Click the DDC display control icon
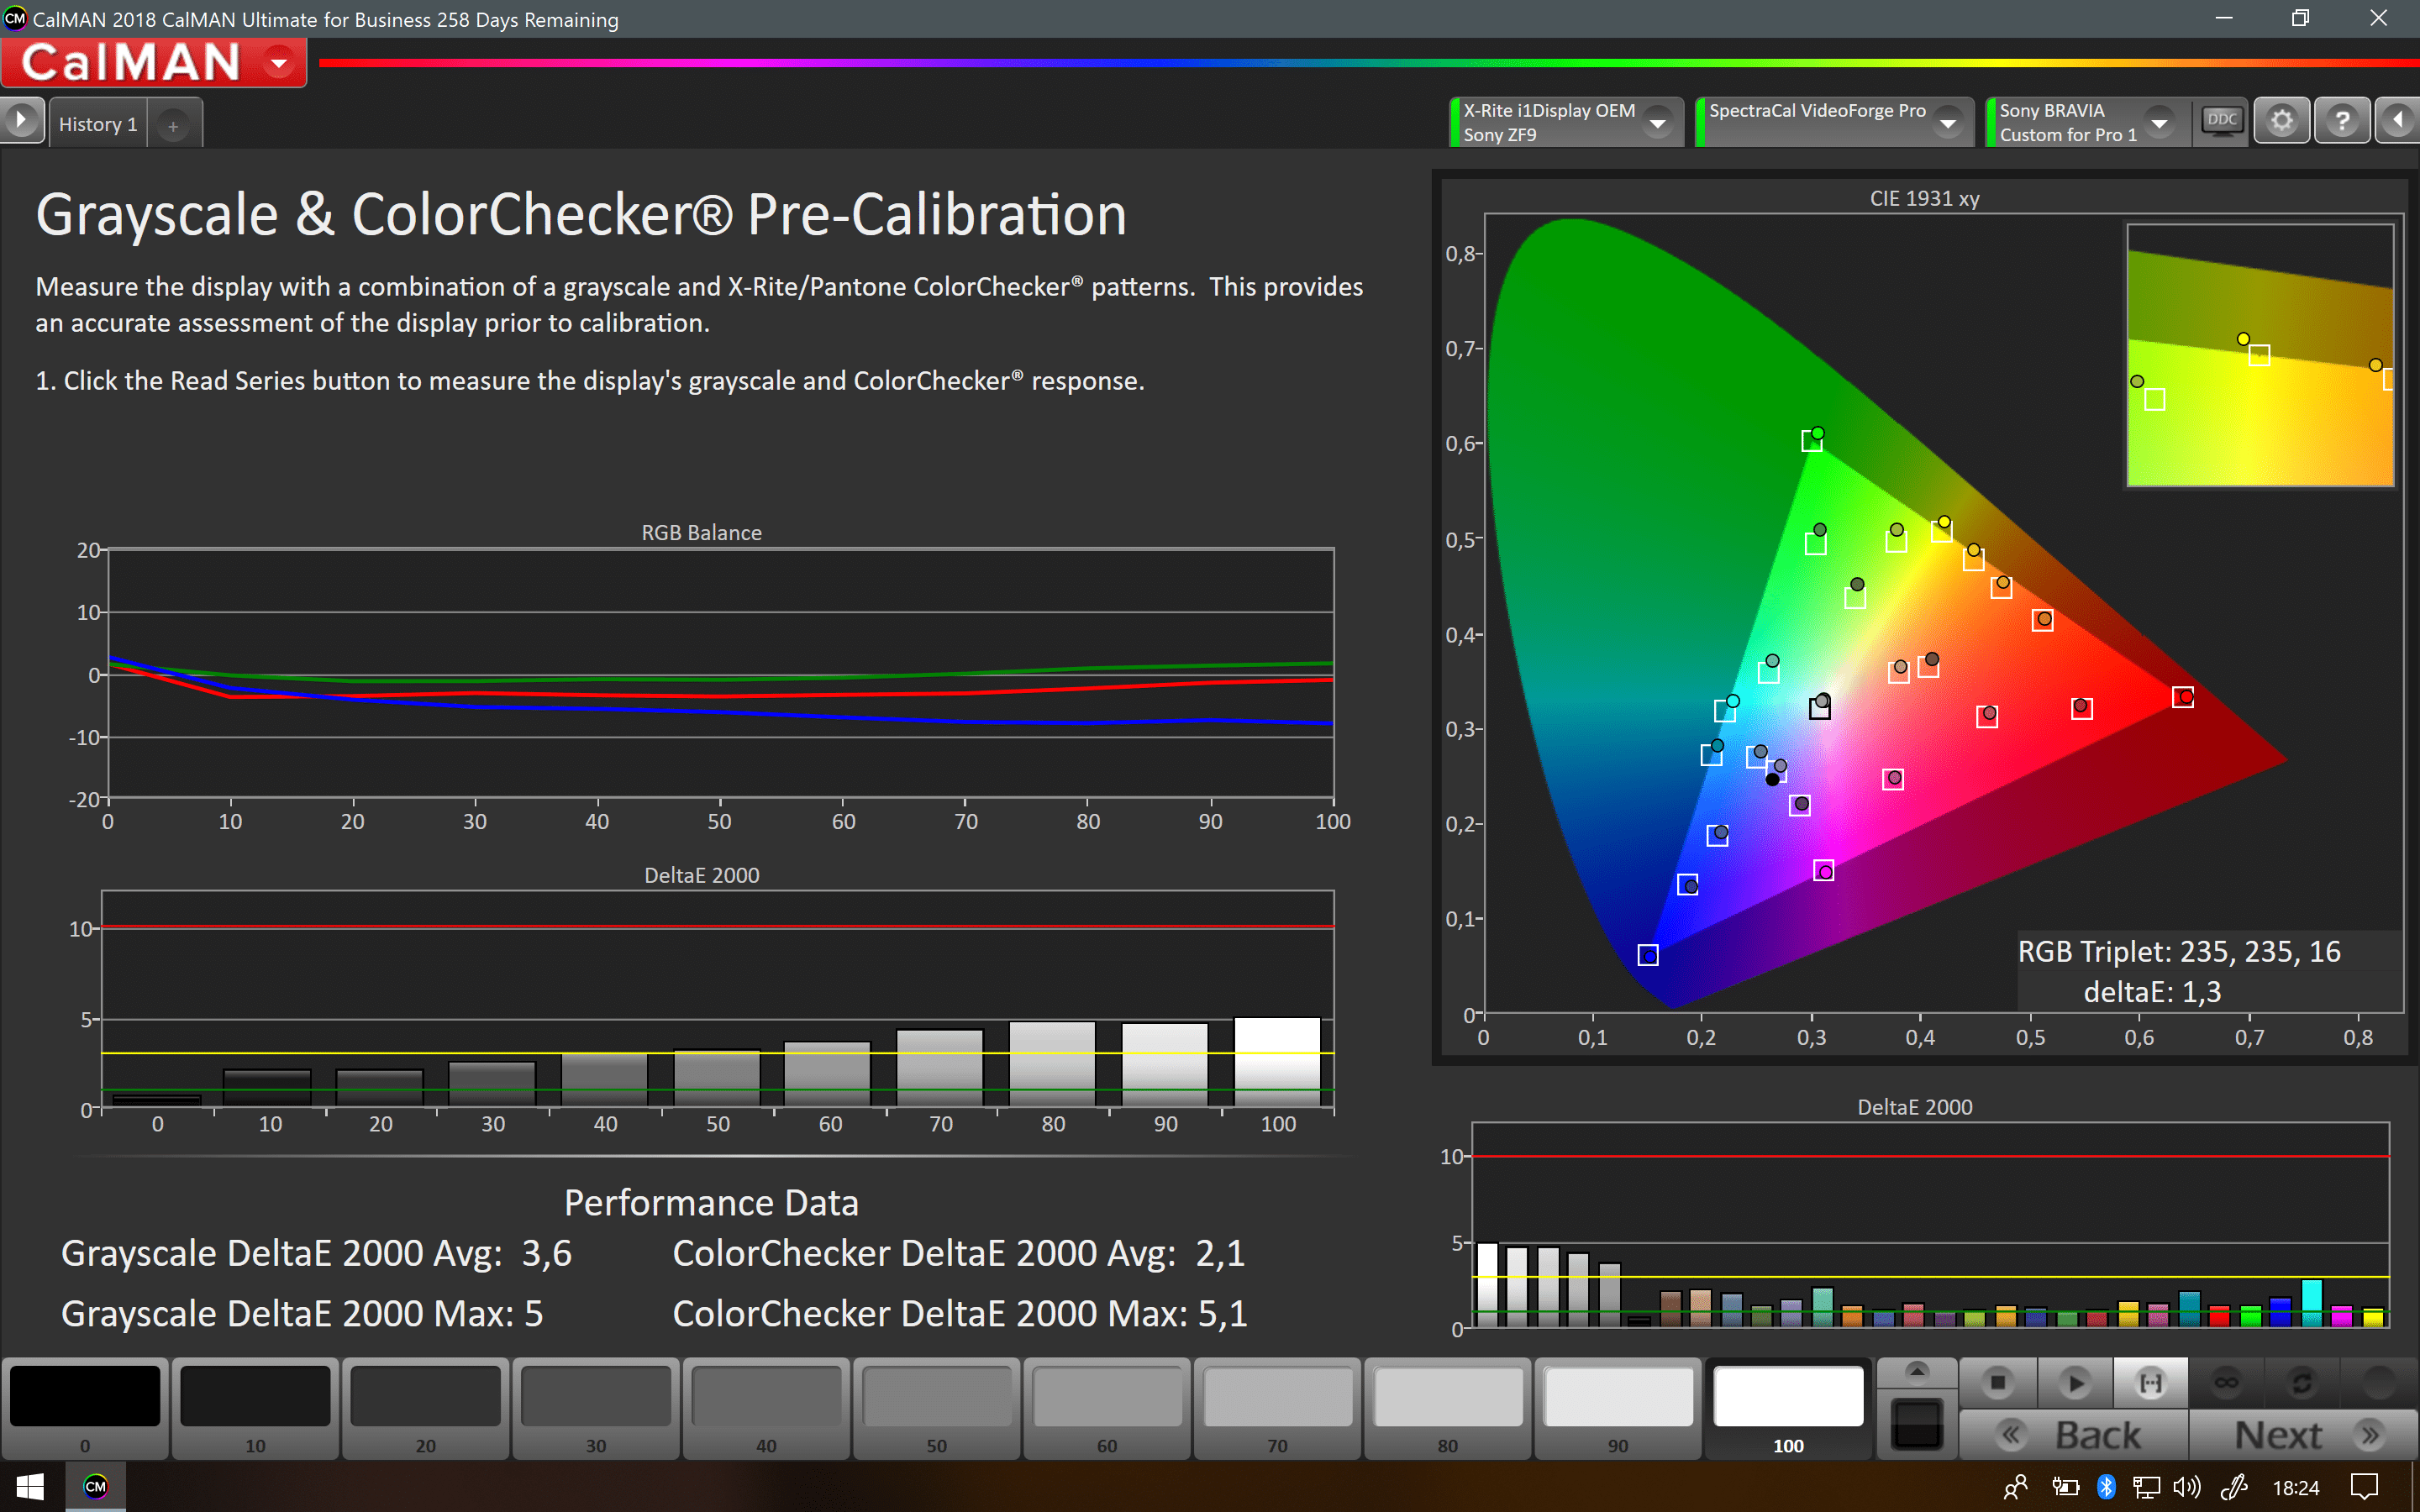2420x1512 pixels. [2221, 122]
